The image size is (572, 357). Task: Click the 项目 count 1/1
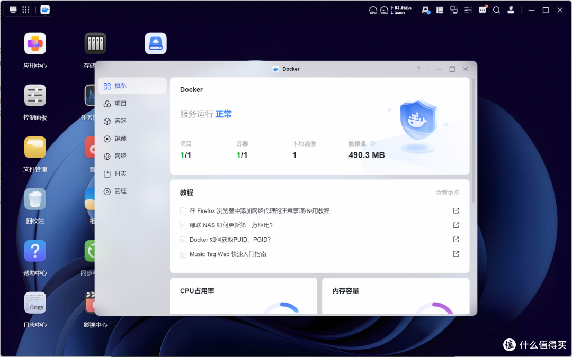186,155
